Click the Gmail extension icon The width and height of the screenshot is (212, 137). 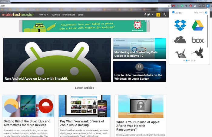click(174, 6)
